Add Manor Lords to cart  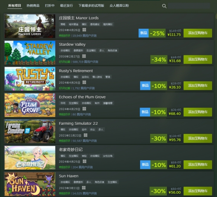point(198,33)
